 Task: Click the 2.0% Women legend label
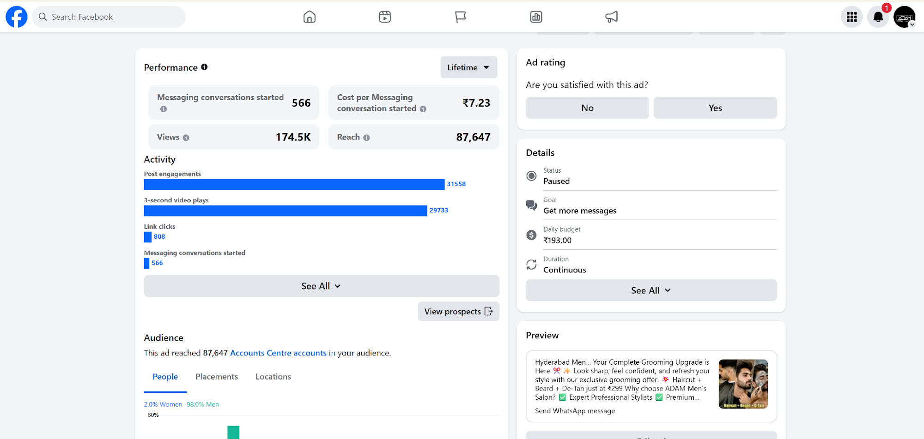pos(163,404)
